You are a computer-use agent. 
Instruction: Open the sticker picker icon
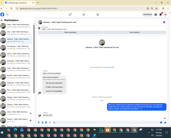[46, 123]
